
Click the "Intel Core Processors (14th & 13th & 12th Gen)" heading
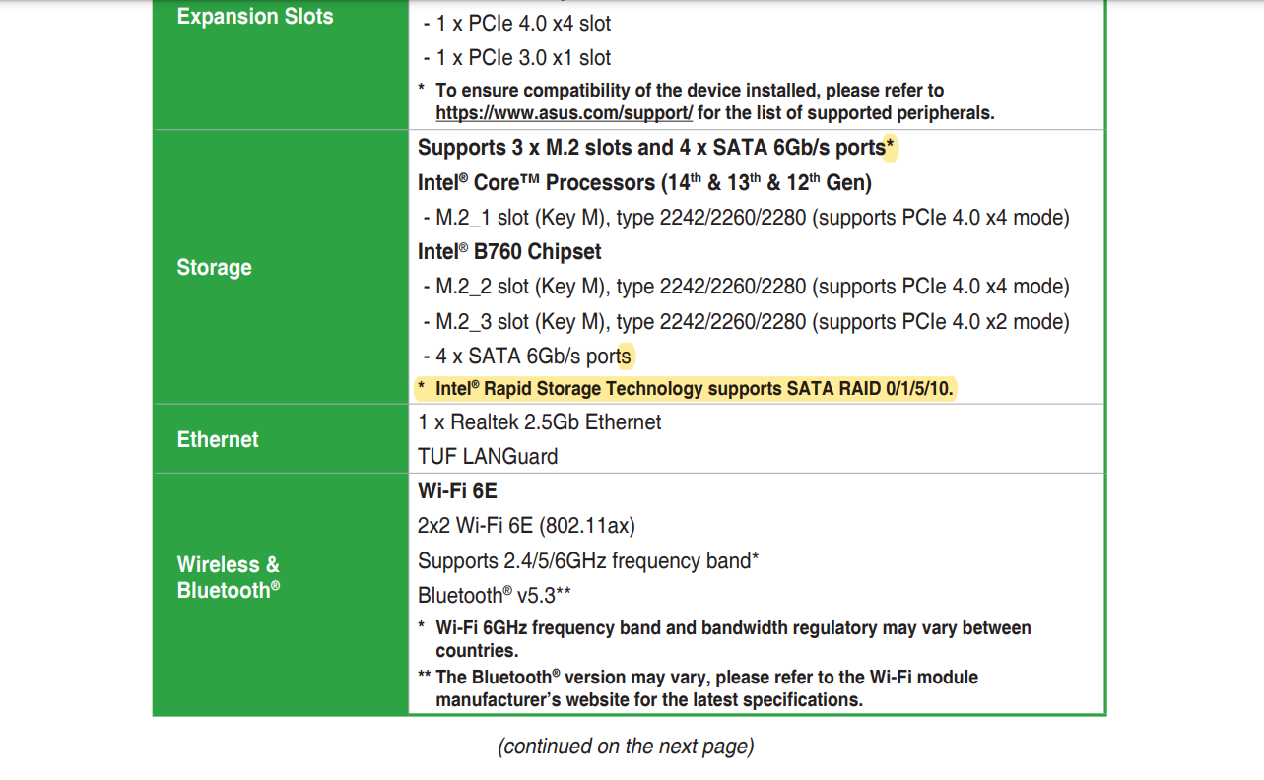point(644,183)
